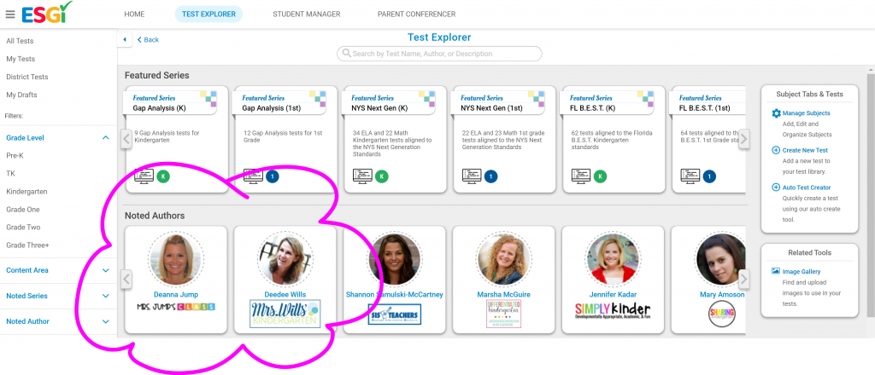Go Back using the Back link
The width and height of the screenshot is (875, 375).
(148, 39)
